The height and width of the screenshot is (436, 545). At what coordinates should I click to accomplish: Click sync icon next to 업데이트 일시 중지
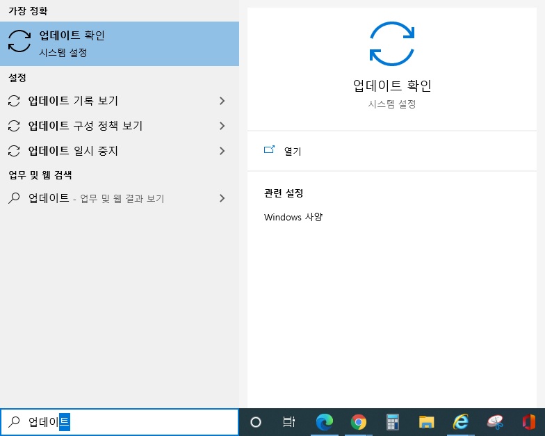[x=14, y=151]
